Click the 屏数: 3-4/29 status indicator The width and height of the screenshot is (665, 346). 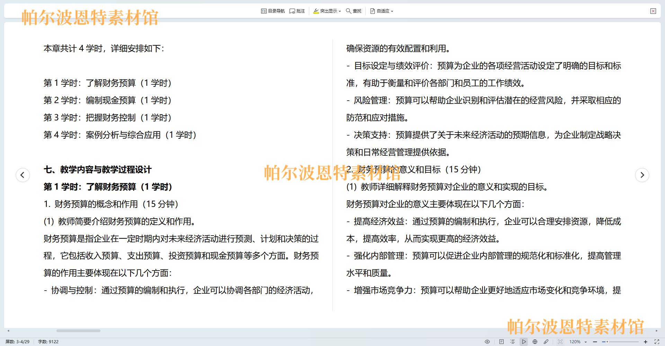tap(17, 342)
